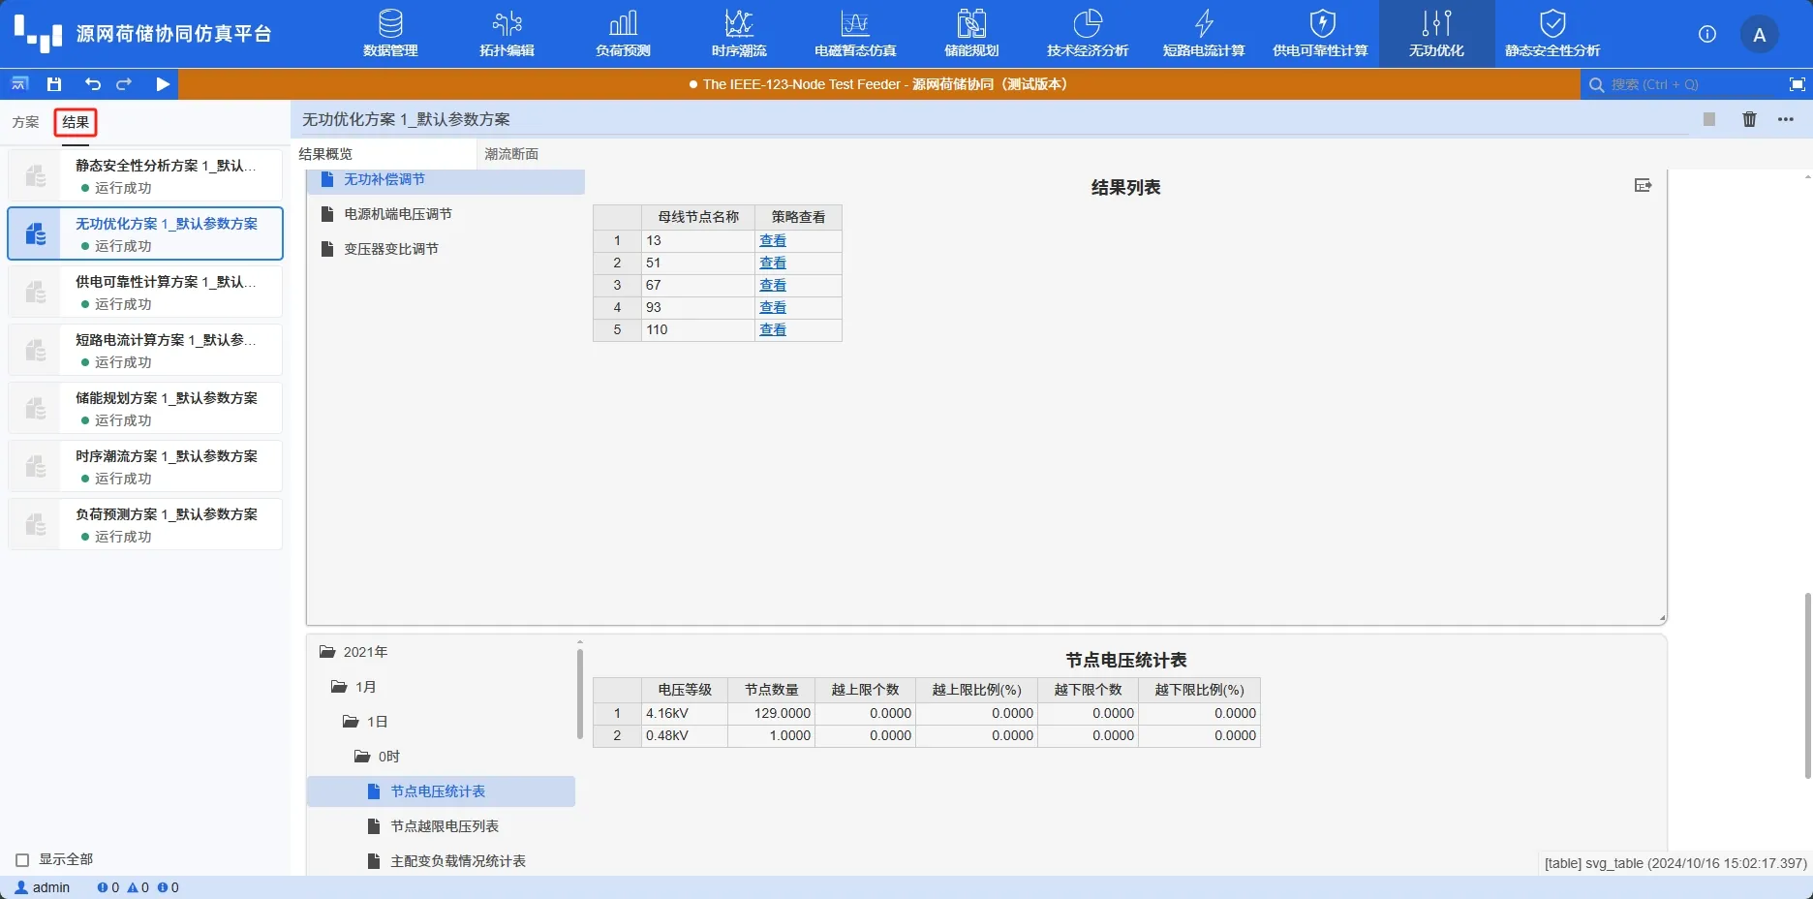Click the warning count in status bar

138,887
